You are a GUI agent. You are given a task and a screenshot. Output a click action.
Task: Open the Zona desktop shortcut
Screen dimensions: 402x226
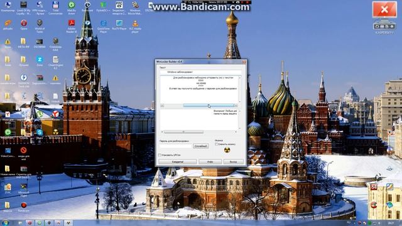40,62
